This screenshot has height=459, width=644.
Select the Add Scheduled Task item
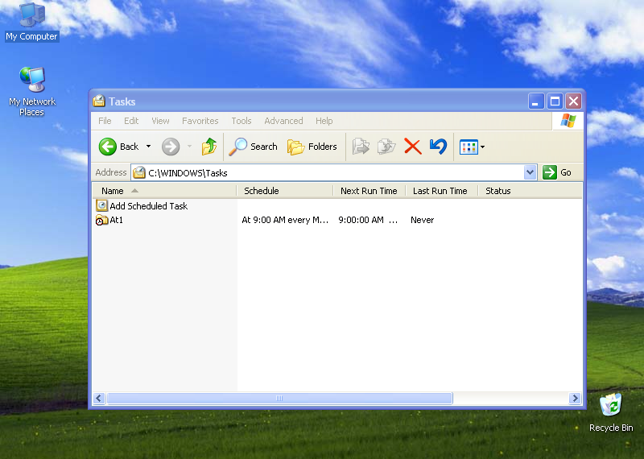142,206
